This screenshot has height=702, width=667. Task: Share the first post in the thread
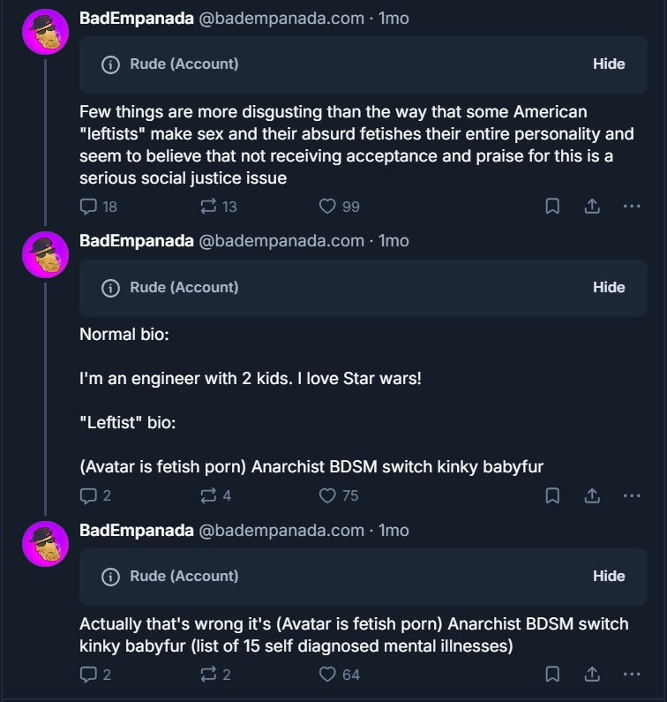tap(592, 206)
